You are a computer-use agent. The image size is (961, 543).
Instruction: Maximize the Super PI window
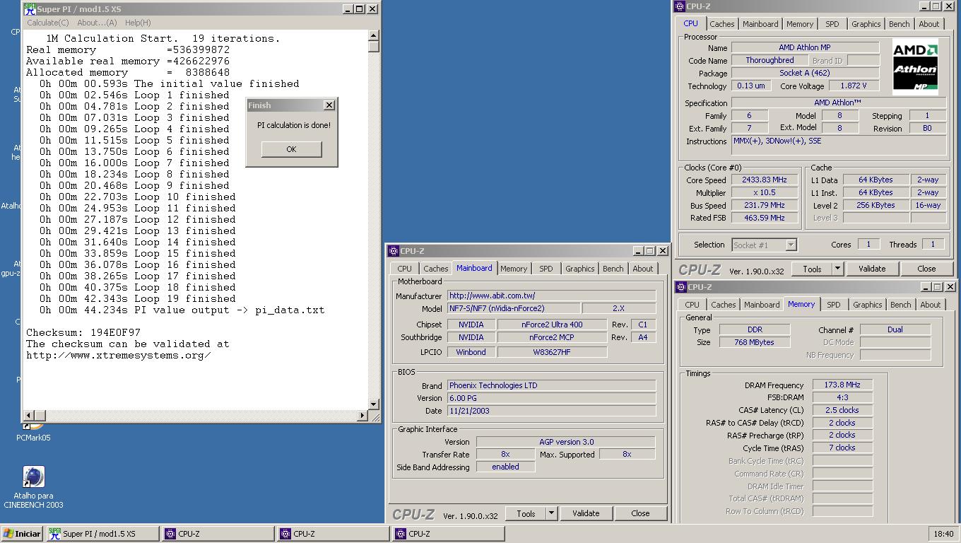click(359, 9)
